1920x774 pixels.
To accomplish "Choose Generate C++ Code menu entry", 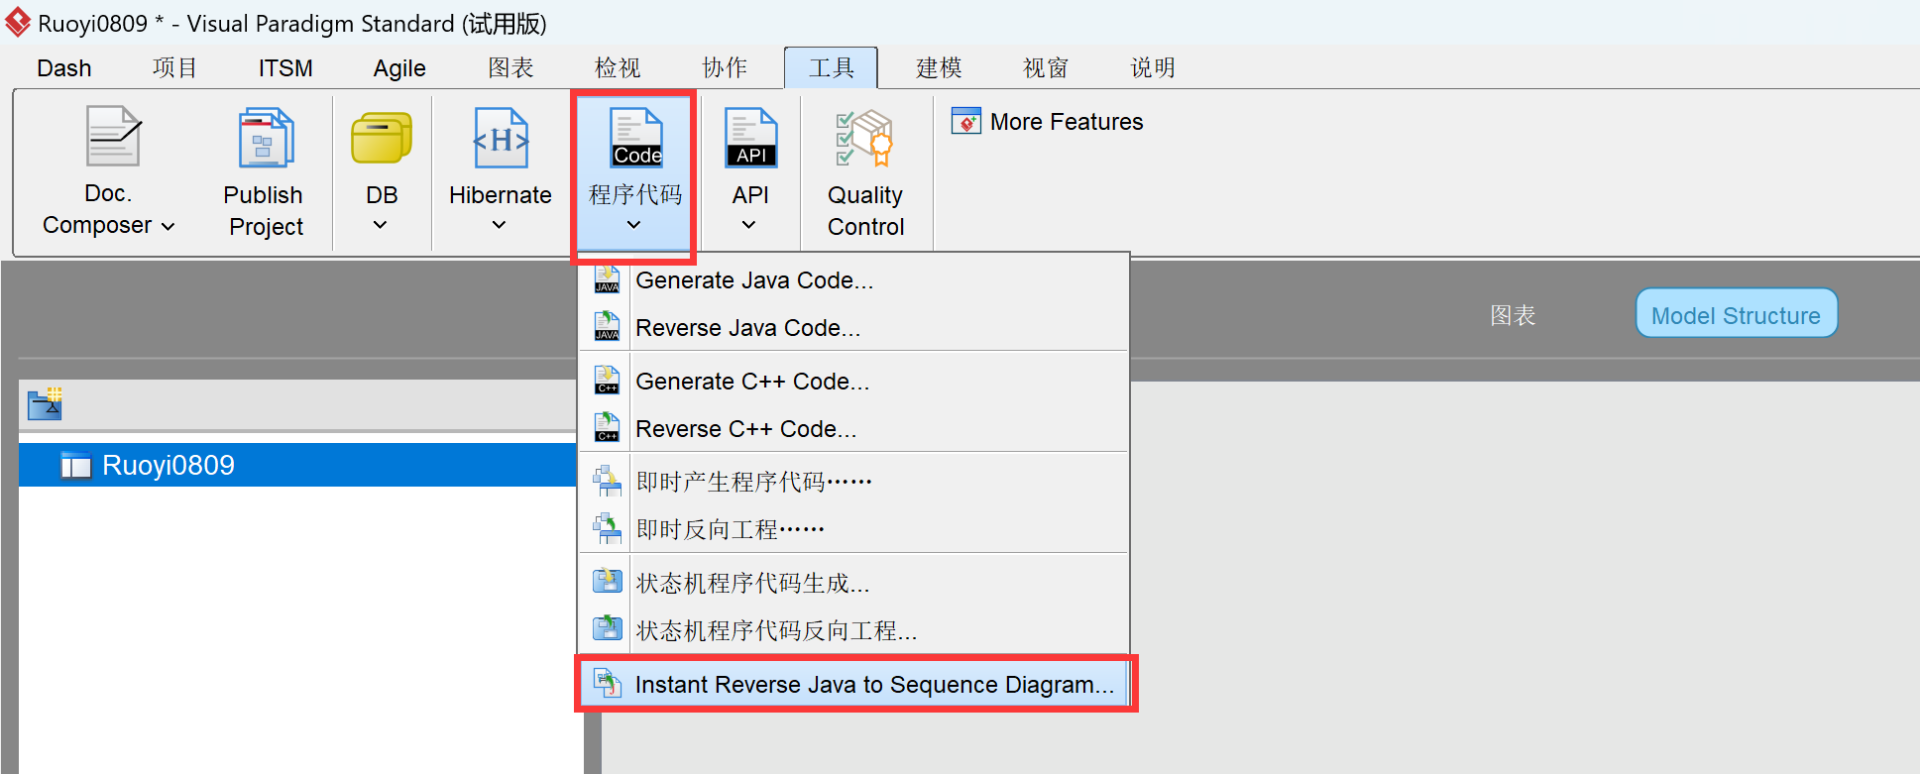I will pos(853,382).
